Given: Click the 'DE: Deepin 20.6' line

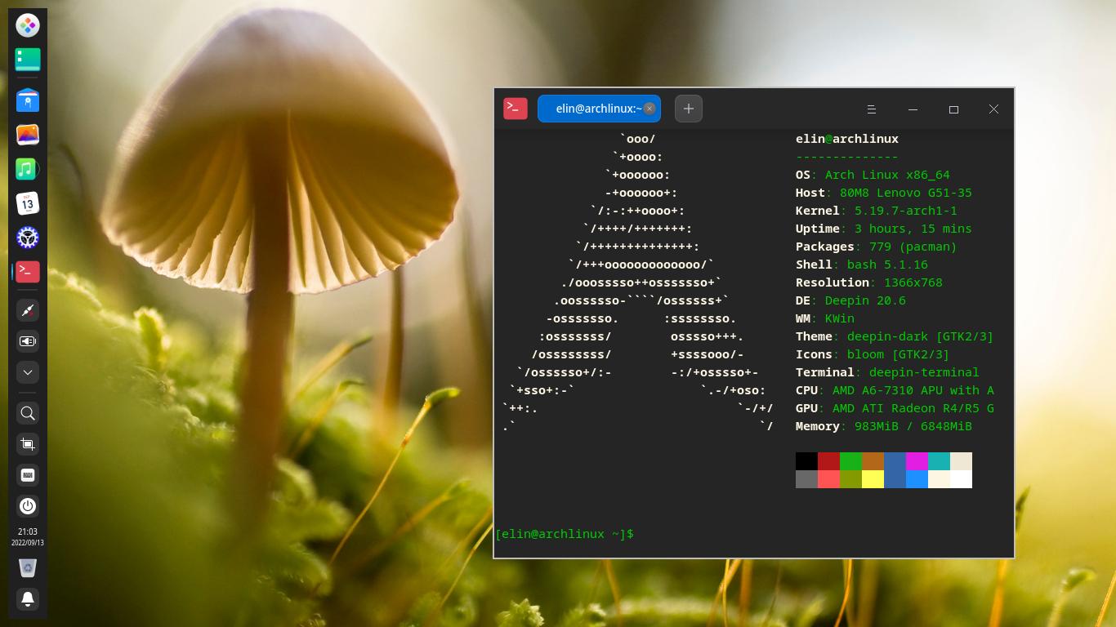Looking at the screenshot, I should click(850, 300).
